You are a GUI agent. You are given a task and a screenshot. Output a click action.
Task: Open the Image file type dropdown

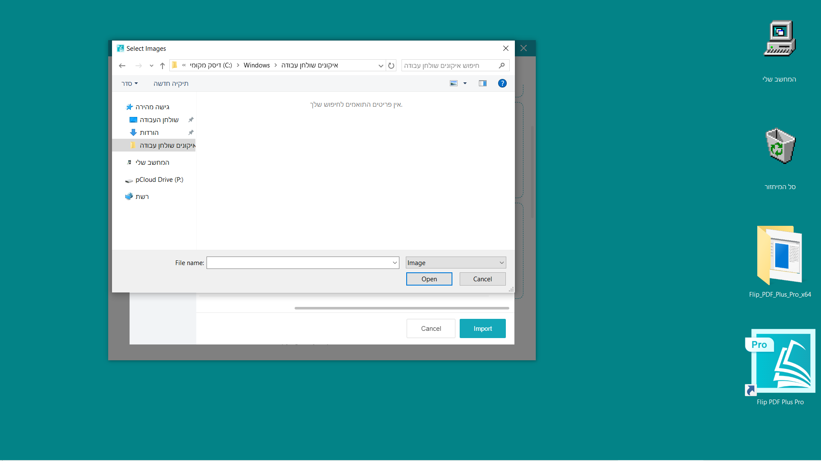coord(456,263)
